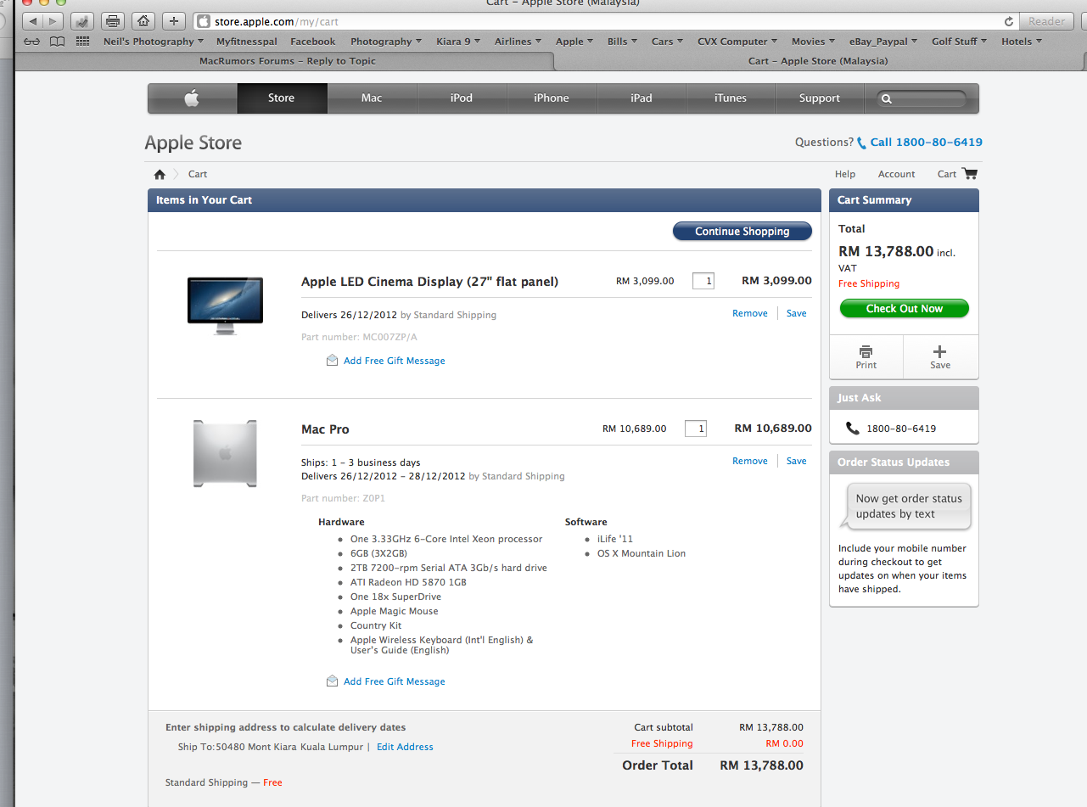
Task: Switch to MacRumors Forums tab
Action: (287, 61)
